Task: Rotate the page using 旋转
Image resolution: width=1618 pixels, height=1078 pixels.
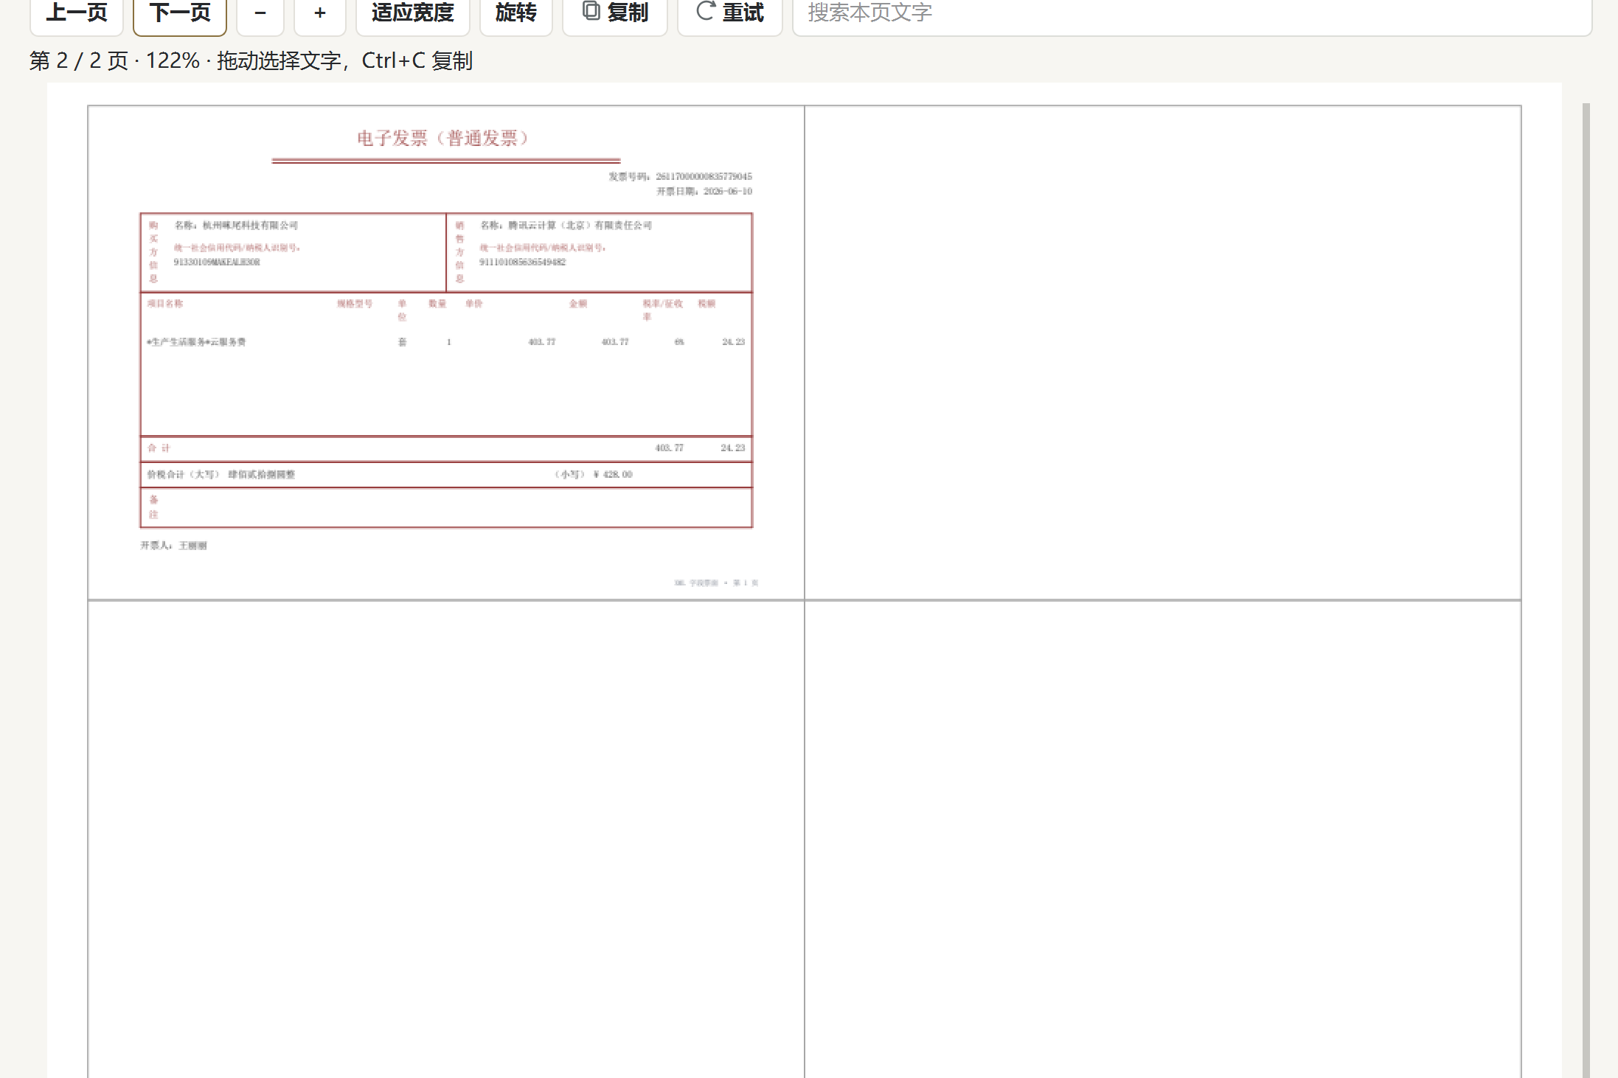Action: pyautogui.click(x=516, y=13)
